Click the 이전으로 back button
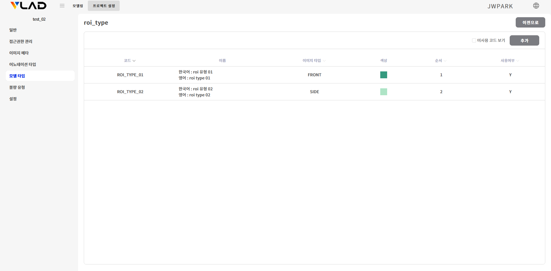The height and width of the screenshot is (271, 551). coord(530,22)
